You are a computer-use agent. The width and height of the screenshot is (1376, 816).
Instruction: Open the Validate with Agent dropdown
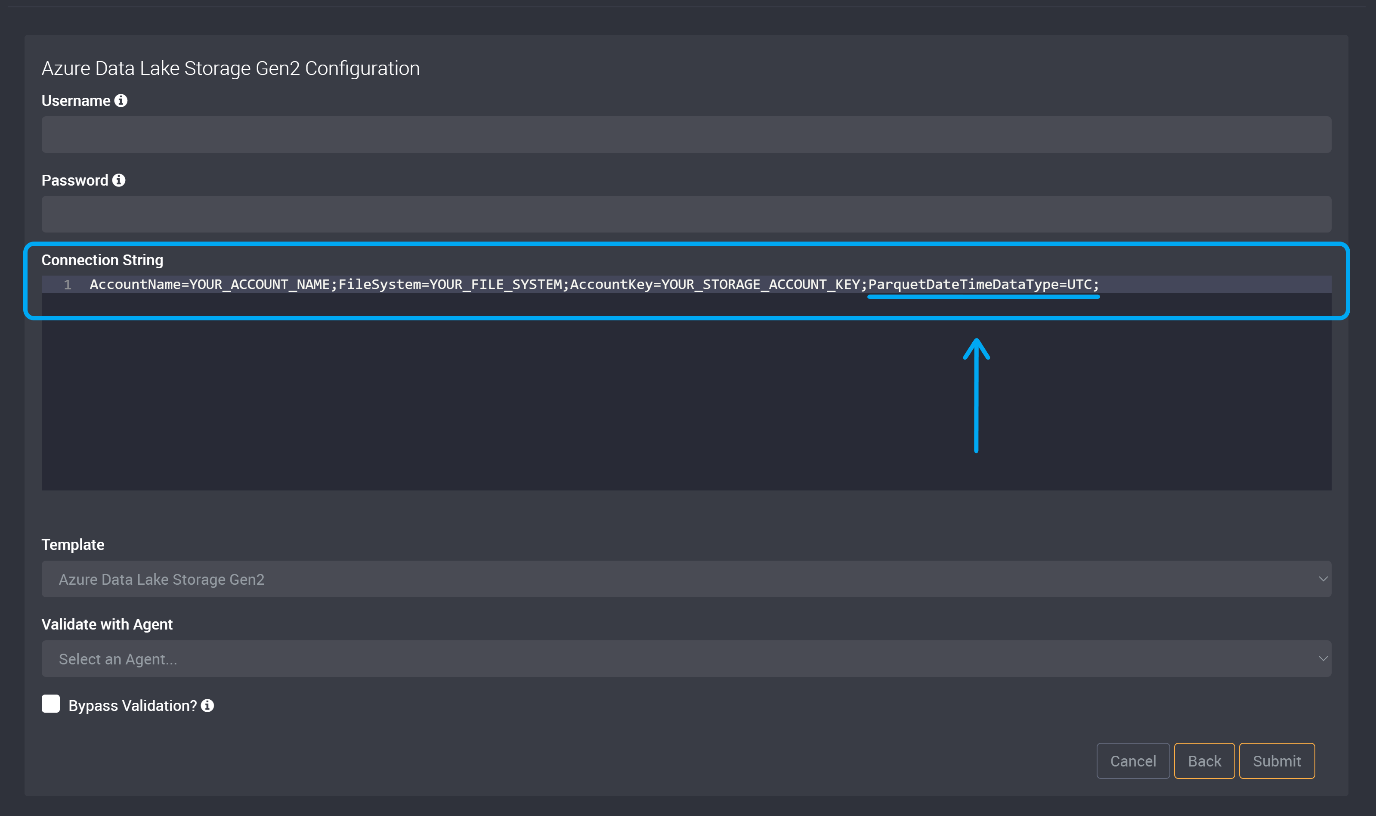click(x=686, y=659)
